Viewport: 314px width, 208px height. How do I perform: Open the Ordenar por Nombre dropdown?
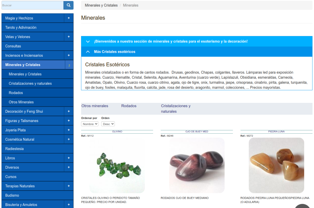90,124
